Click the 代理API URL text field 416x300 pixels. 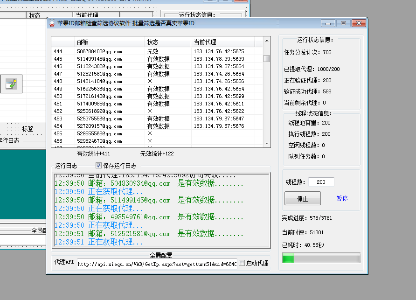coord(157,264)
